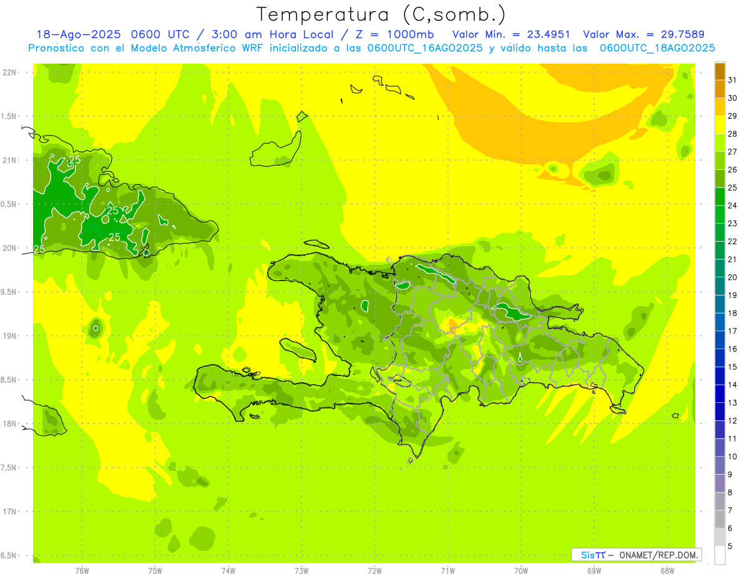Click the "ONAMET/REP.DOM." credit label
Screen dimensions: 749x579
(x=658, y=555)
